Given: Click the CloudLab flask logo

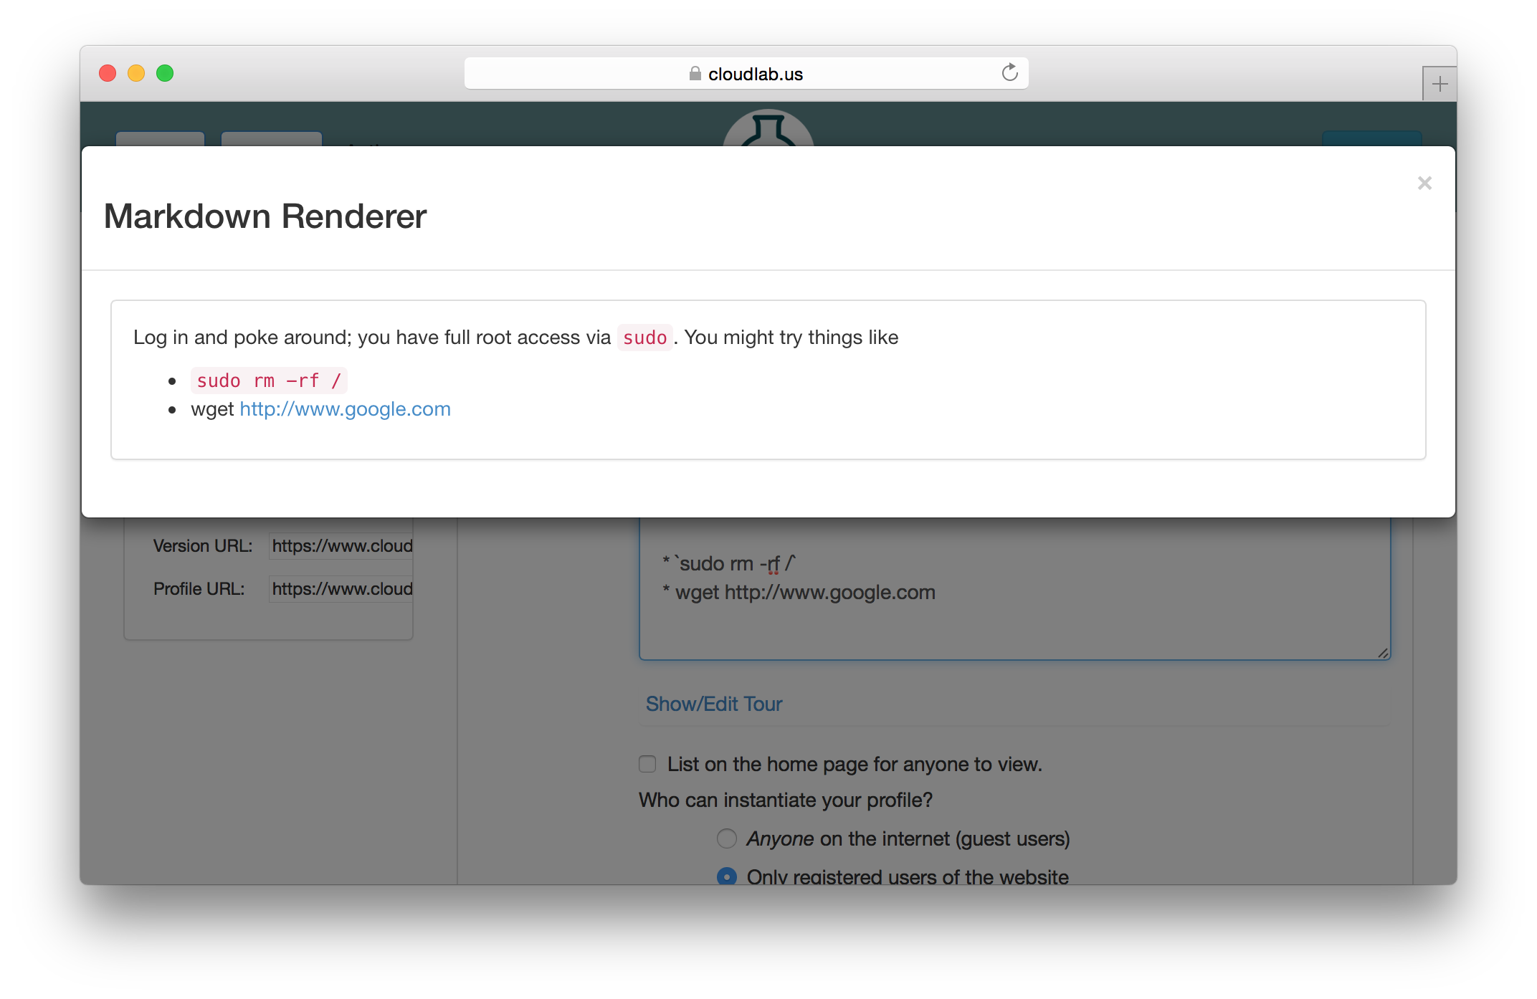Looking at the screenshot, I should (768, 129).
